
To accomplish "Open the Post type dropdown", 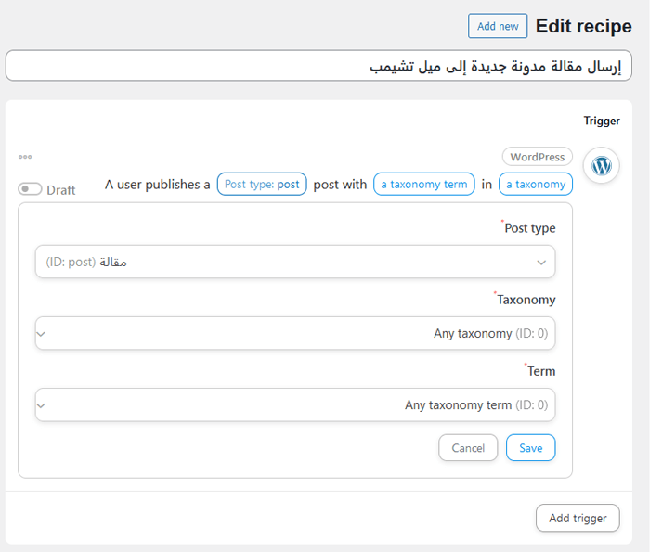I will click(295, 262).
